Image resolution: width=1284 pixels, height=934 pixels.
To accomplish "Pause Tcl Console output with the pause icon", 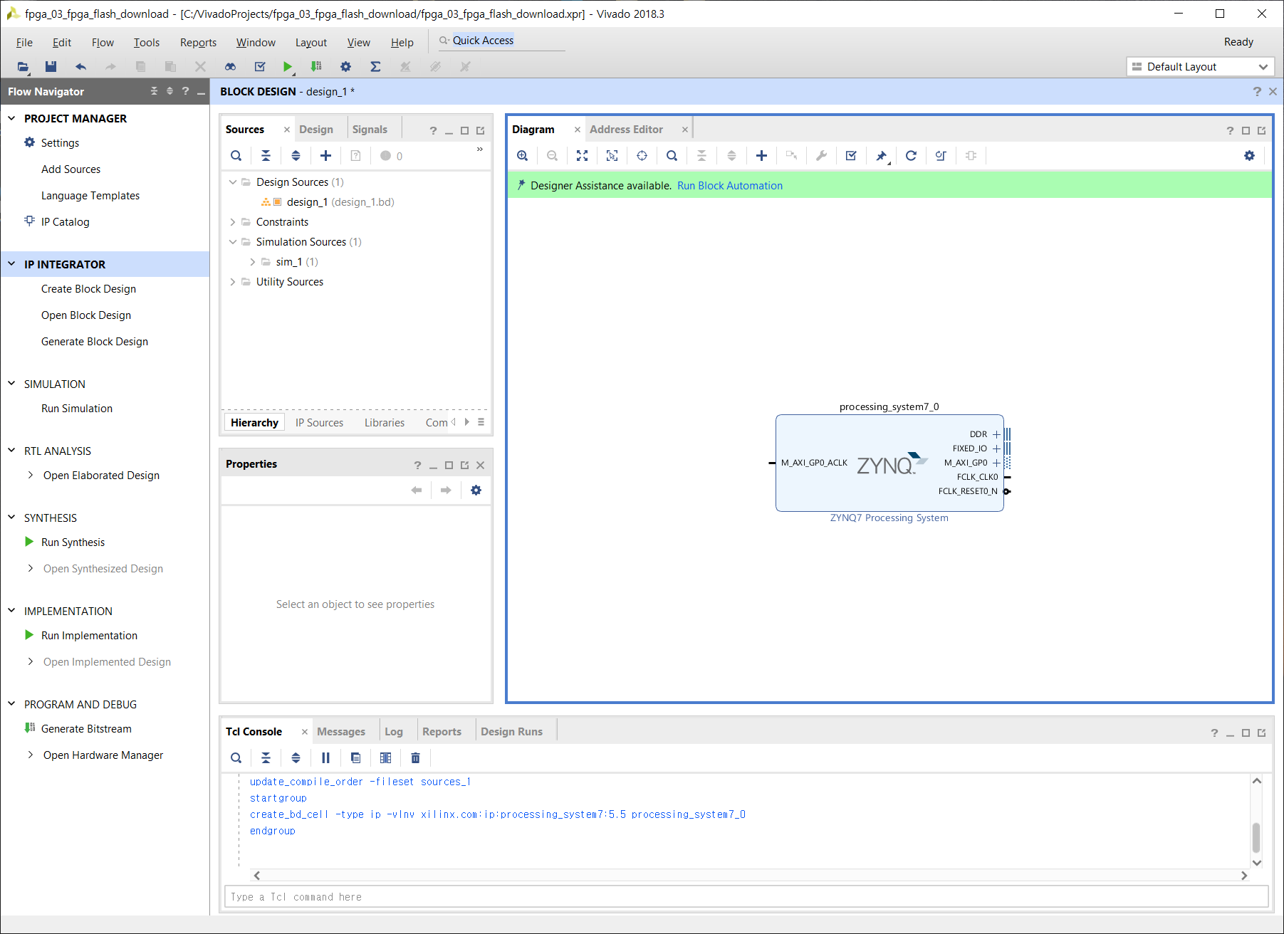I will pos(325,758).
